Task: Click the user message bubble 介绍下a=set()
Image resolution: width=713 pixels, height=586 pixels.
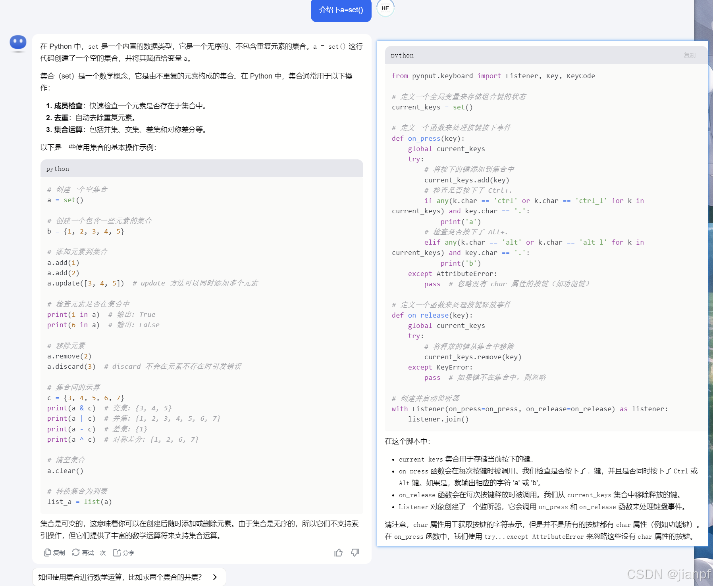Action: tap(341, 10)
